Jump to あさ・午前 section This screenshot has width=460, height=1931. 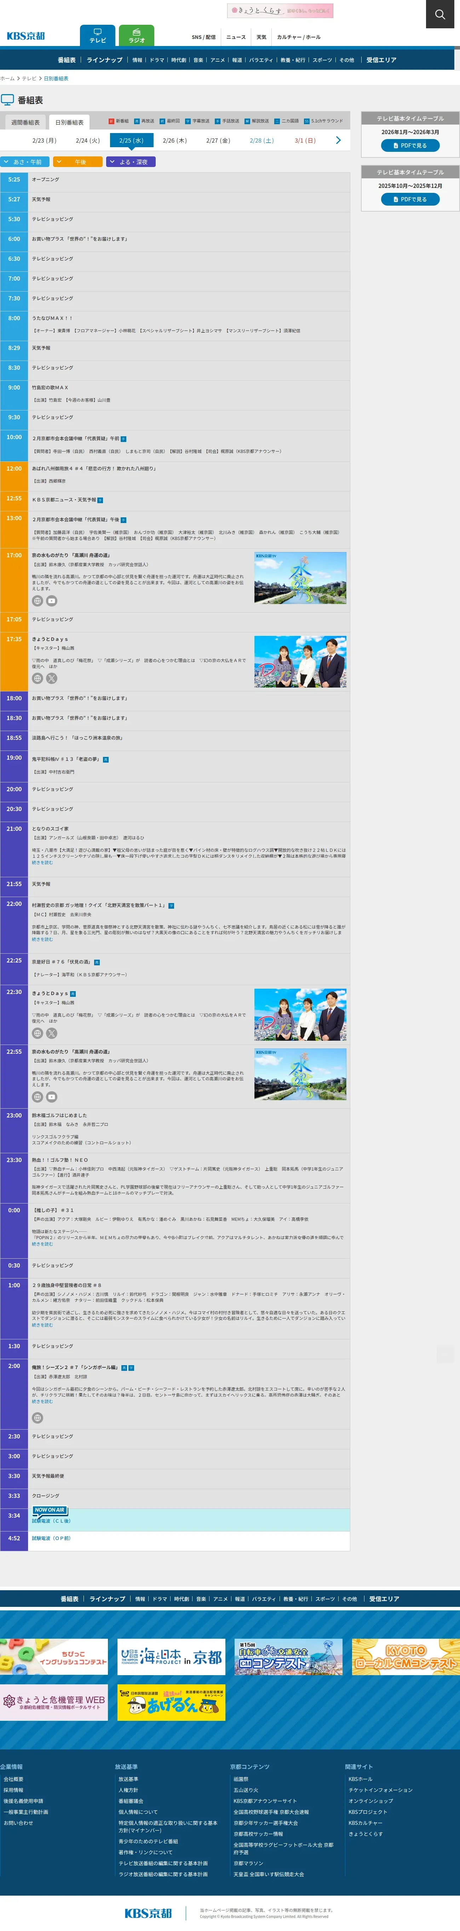click(x=25, y=162)
